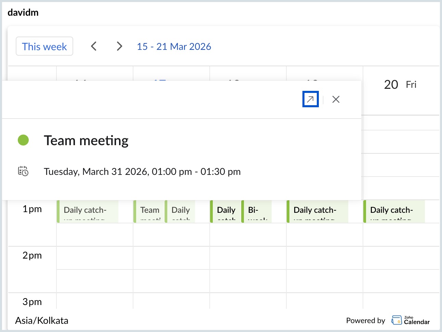This screenshot has height=332, width=442.
Task: Open Wednesday's Daily catch-up event
Action: (225, 212)
